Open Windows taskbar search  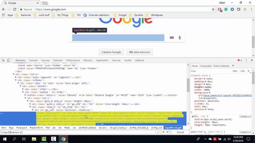(14, 139)
